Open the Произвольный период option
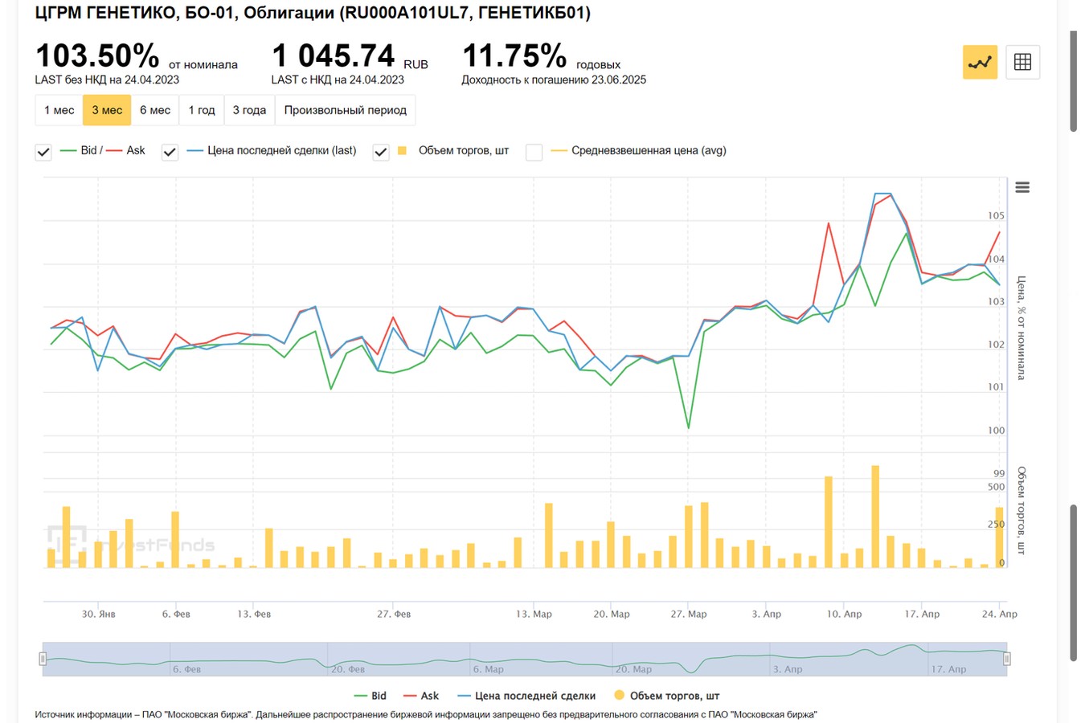 [346, 110]
